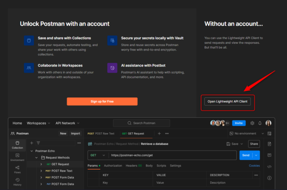Click the Cookies link
The width and height of the screenshot is (287, 190).
point(254,166)
